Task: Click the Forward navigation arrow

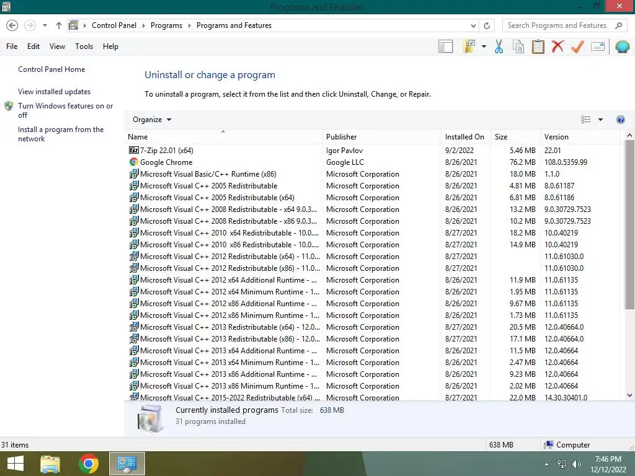Action: click(30, 25)
